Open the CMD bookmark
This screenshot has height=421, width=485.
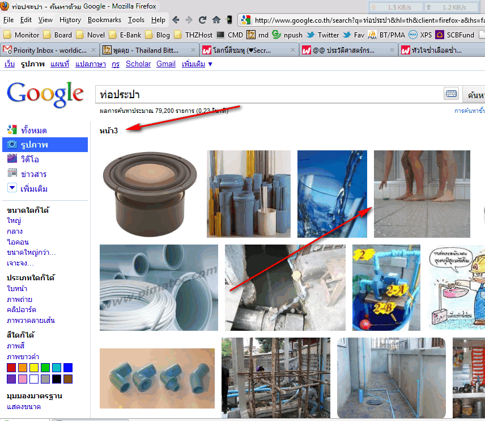point(230,35)
